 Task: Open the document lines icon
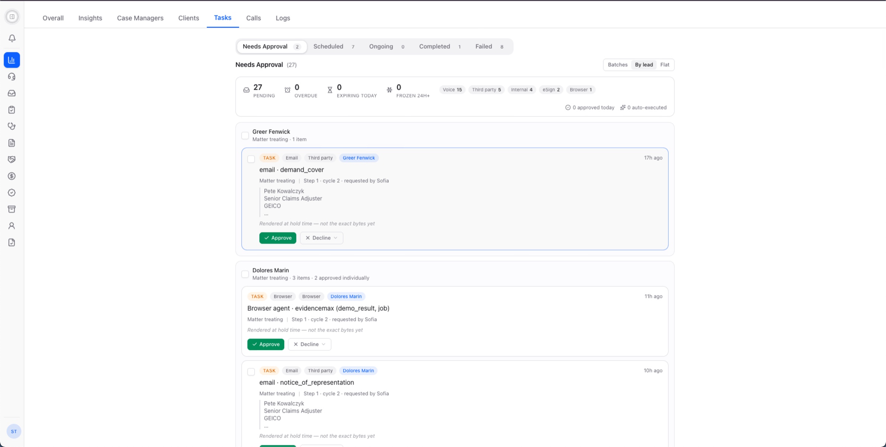(12, 143)
